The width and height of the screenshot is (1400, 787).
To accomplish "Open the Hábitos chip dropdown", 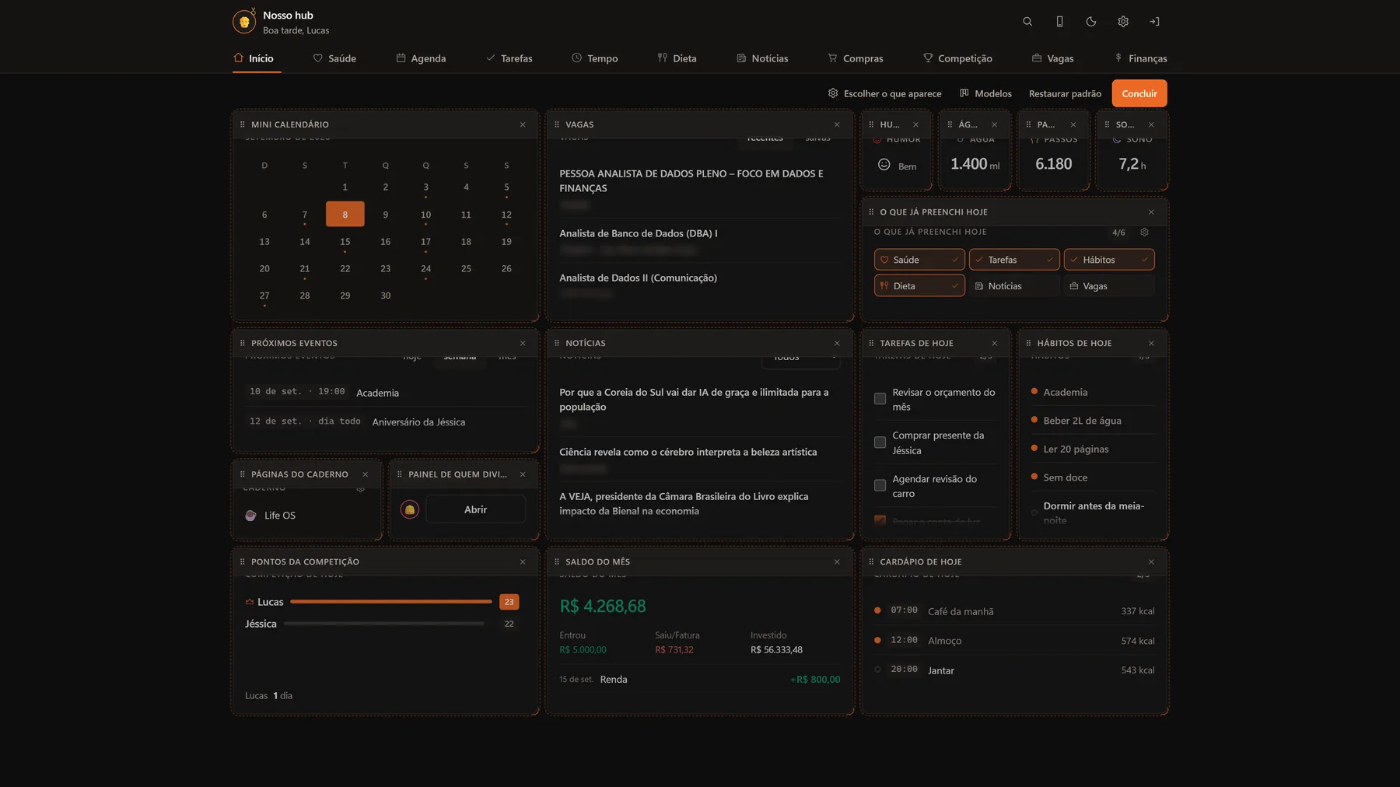I will point(1144,260).
